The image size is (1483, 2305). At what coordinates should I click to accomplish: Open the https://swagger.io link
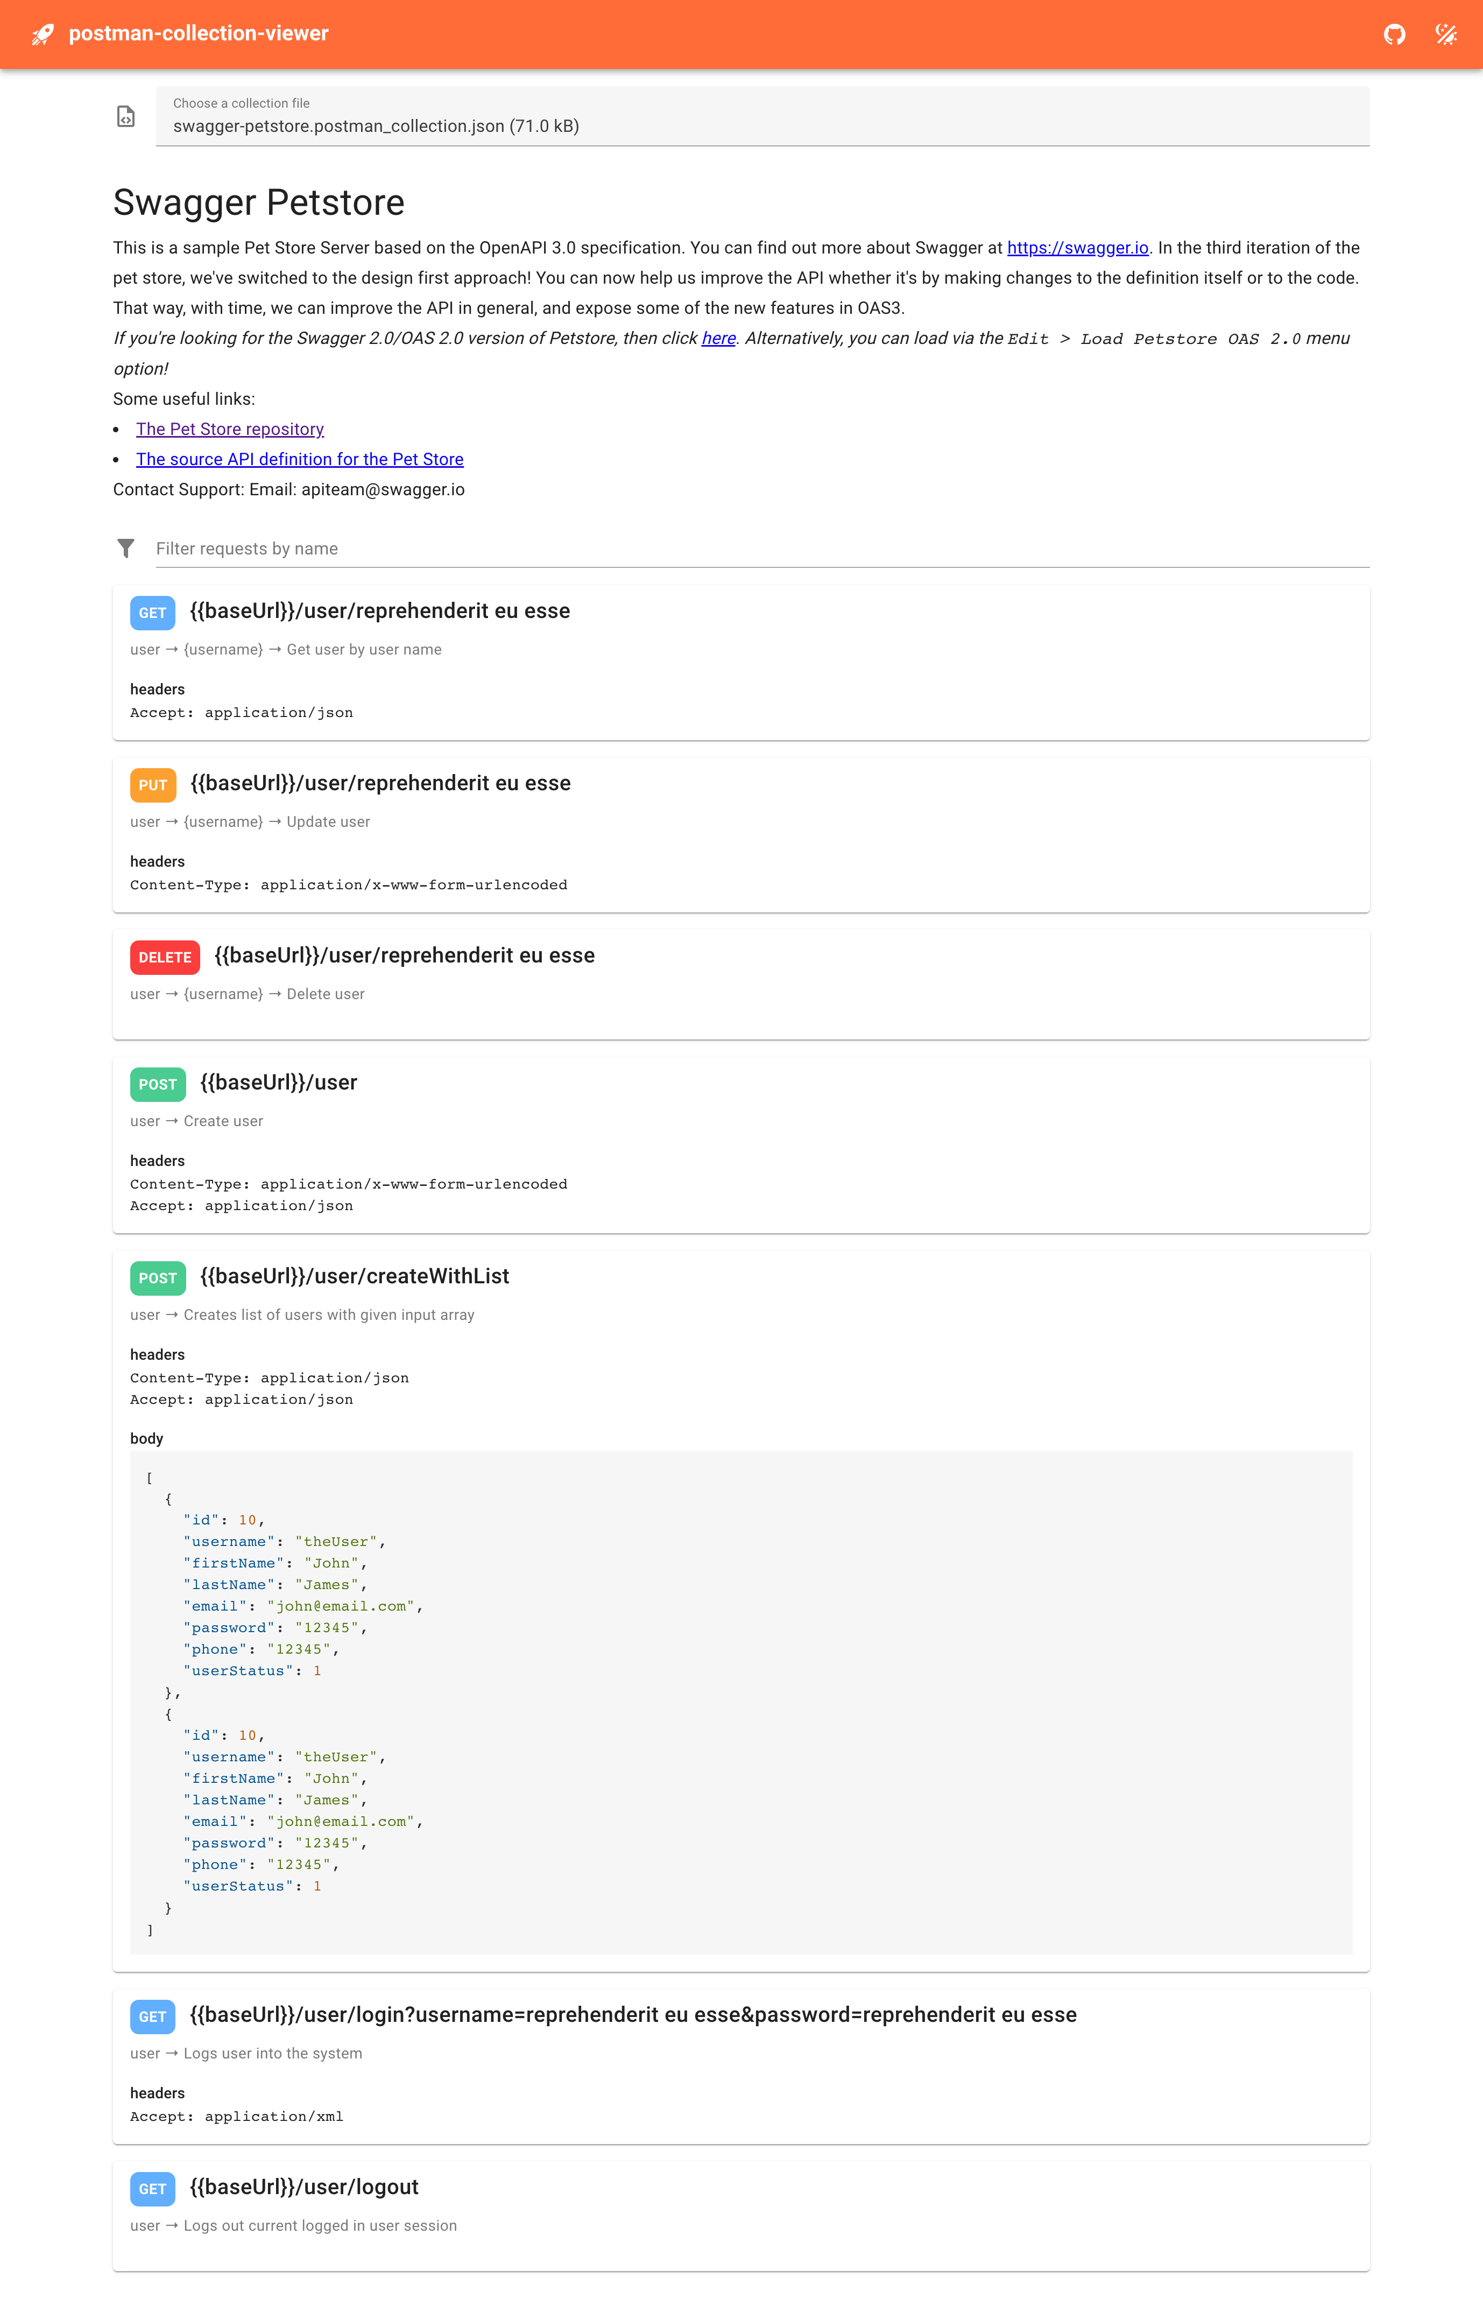pos(1078,248)
